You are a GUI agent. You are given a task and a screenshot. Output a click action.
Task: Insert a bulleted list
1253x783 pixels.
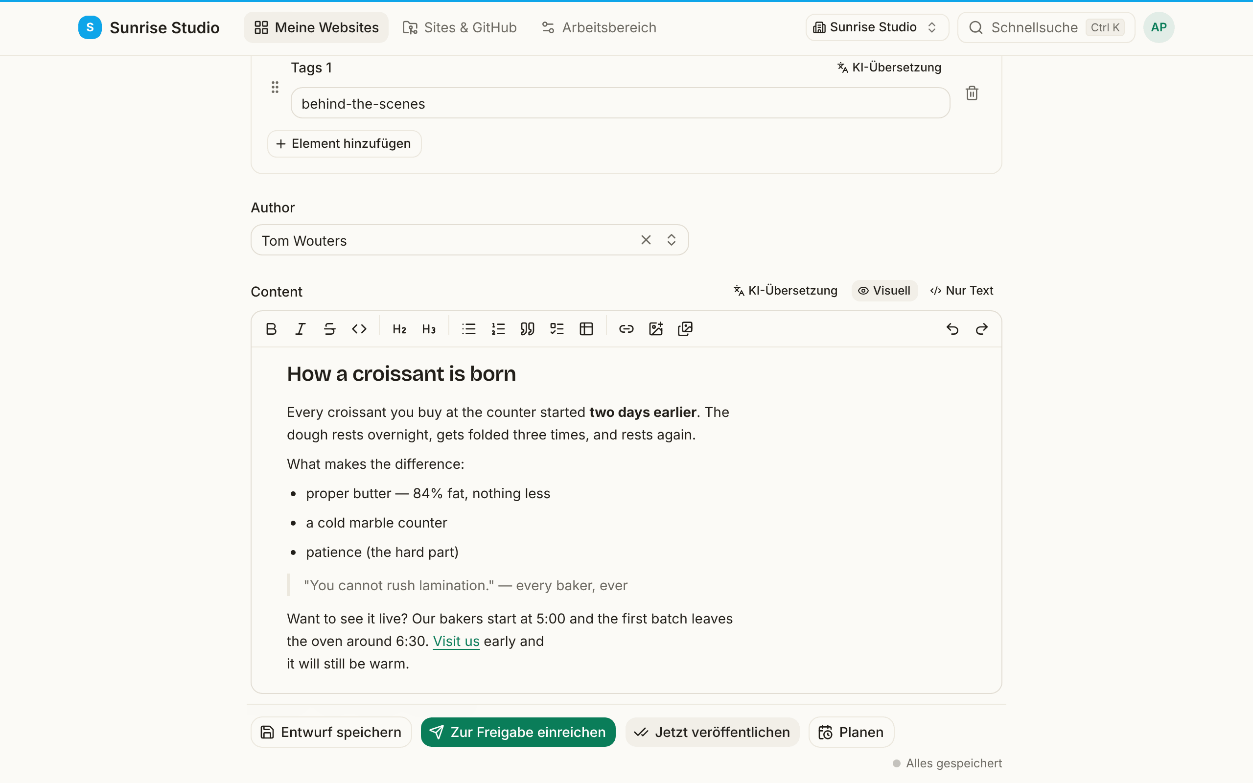click(x=468, y=329)
